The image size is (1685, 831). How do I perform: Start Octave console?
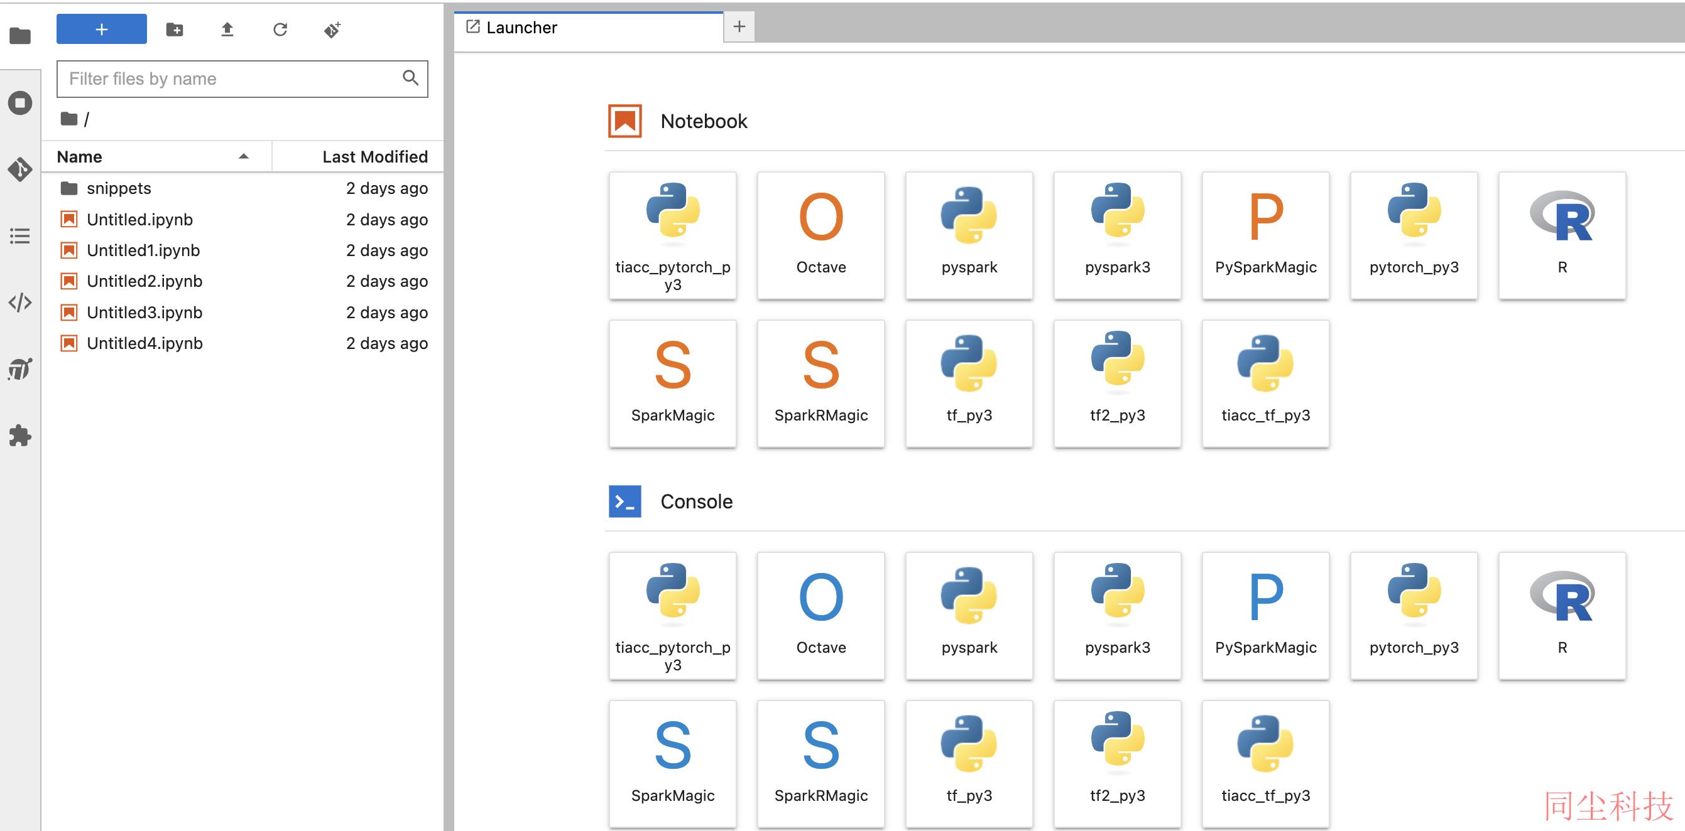pyautogui.click(x=821, y=616)
